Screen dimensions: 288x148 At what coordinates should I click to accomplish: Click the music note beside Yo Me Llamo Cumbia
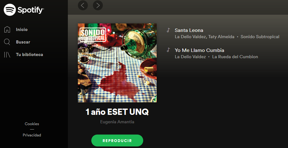click(168, 50)
